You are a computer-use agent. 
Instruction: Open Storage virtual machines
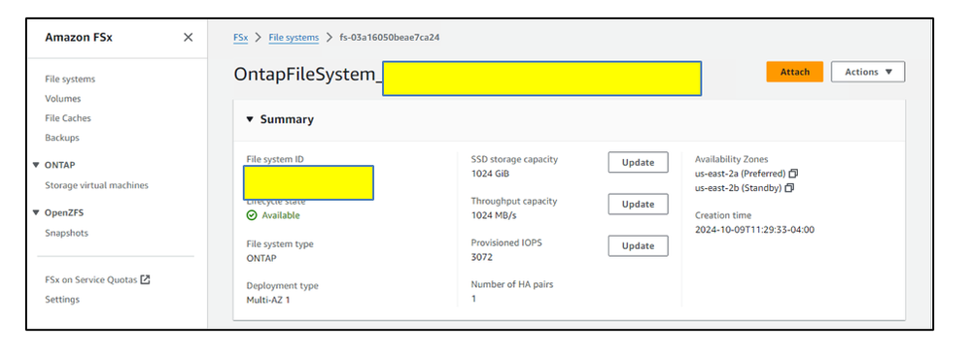pyautogui.click(x=96, y=185)
